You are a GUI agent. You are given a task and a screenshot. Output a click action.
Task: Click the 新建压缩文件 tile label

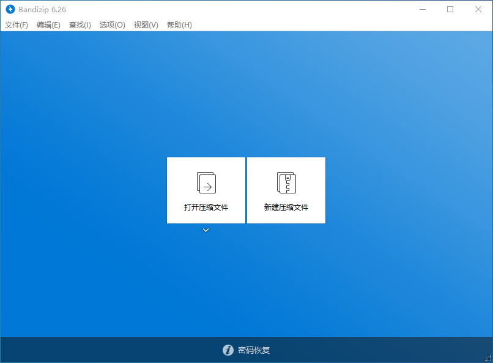(x=286, y=207)
